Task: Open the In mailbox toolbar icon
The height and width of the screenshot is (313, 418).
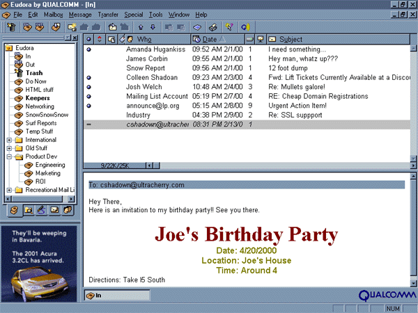Action: coord(27,27)
